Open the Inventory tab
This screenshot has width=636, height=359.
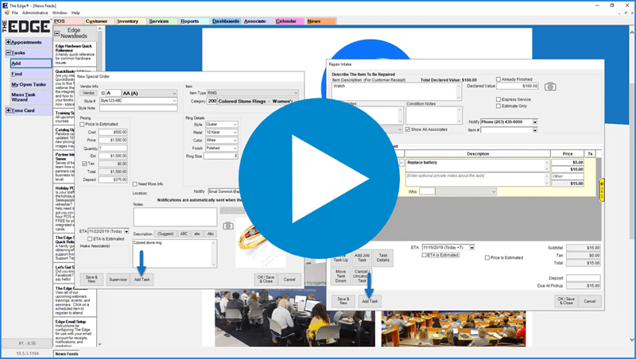[x=130, y=21]
